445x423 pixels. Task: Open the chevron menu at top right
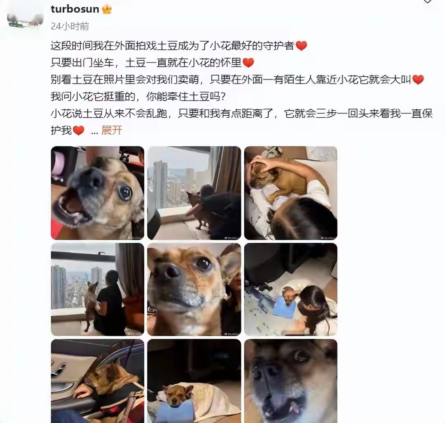click(427, 1)
